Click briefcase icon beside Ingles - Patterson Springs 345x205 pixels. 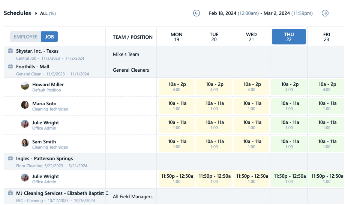tap(10, 159)
